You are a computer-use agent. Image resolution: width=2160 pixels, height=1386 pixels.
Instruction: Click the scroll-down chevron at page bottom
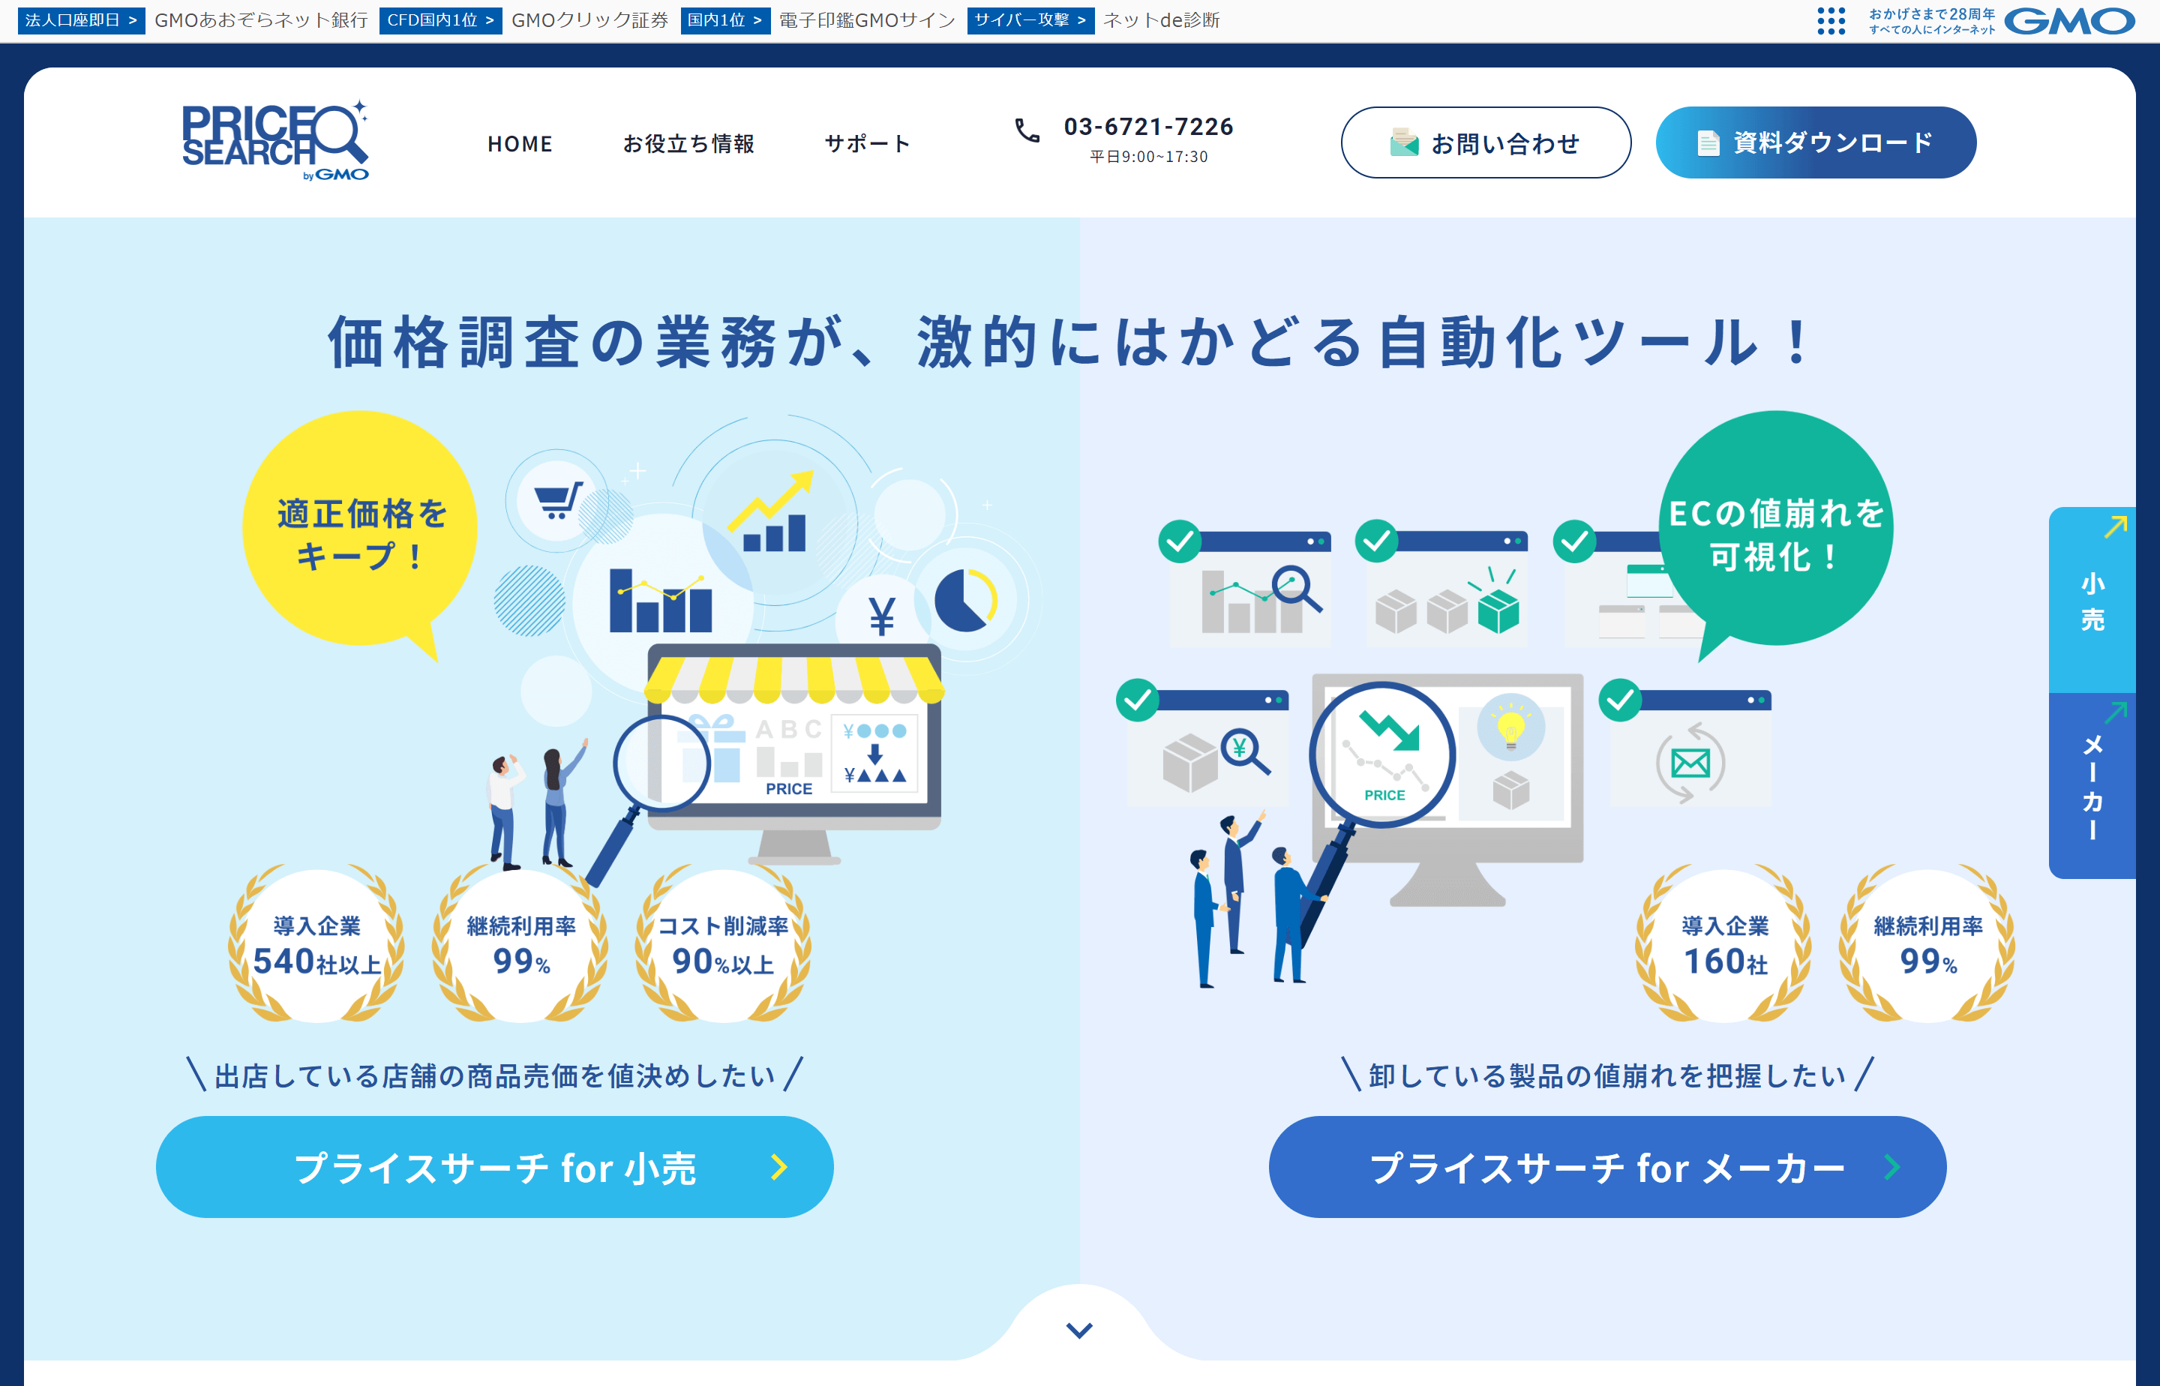(x=1079, y=1329)
